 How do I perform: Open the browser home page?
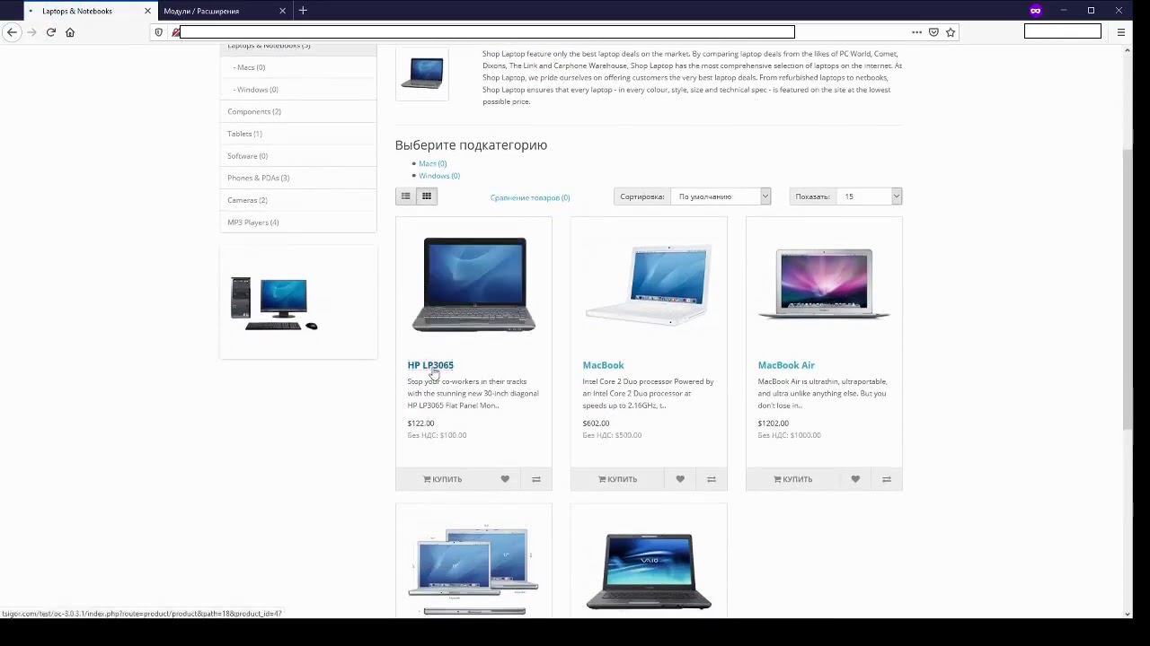(x=70, y=32)
